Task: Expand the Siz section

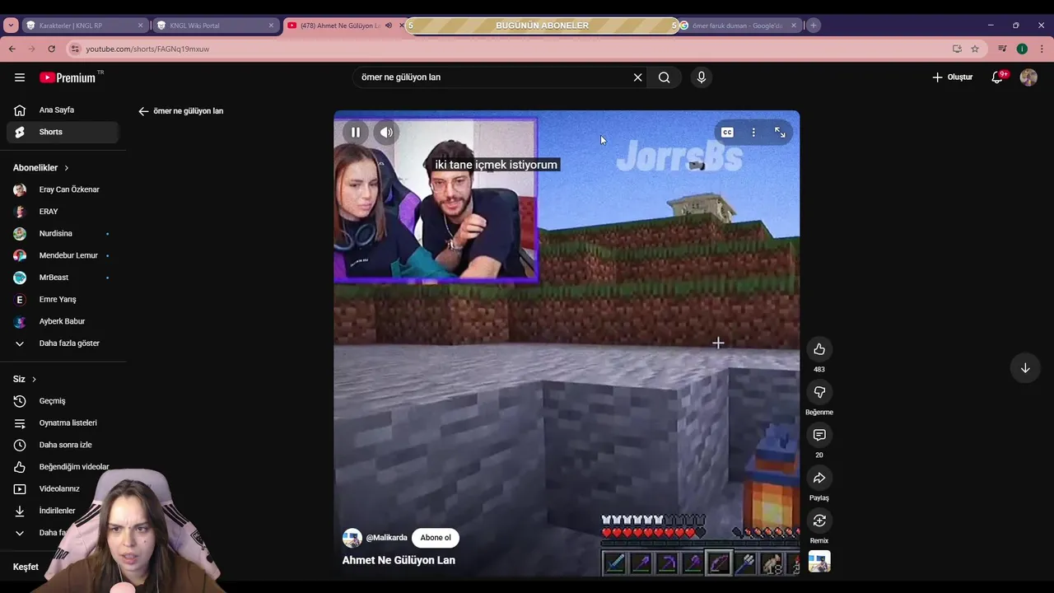Action: click(25, 379)
